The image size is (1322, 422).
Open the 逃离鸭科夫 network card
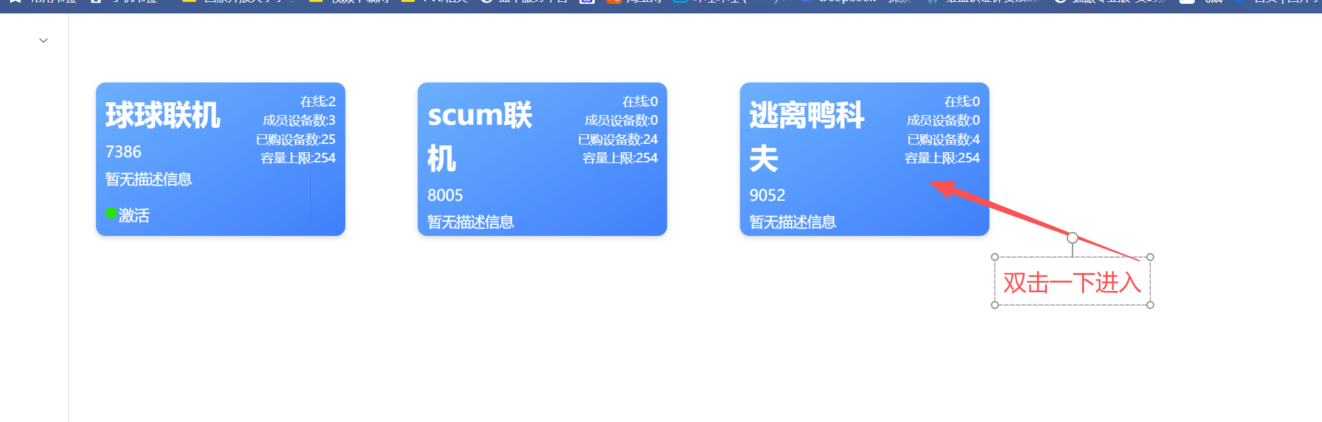(x=865, y=159)
